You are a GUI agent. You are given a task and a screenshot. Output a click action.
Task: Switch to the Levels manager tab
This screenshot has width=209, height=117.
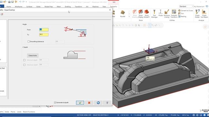pos(19,112)
